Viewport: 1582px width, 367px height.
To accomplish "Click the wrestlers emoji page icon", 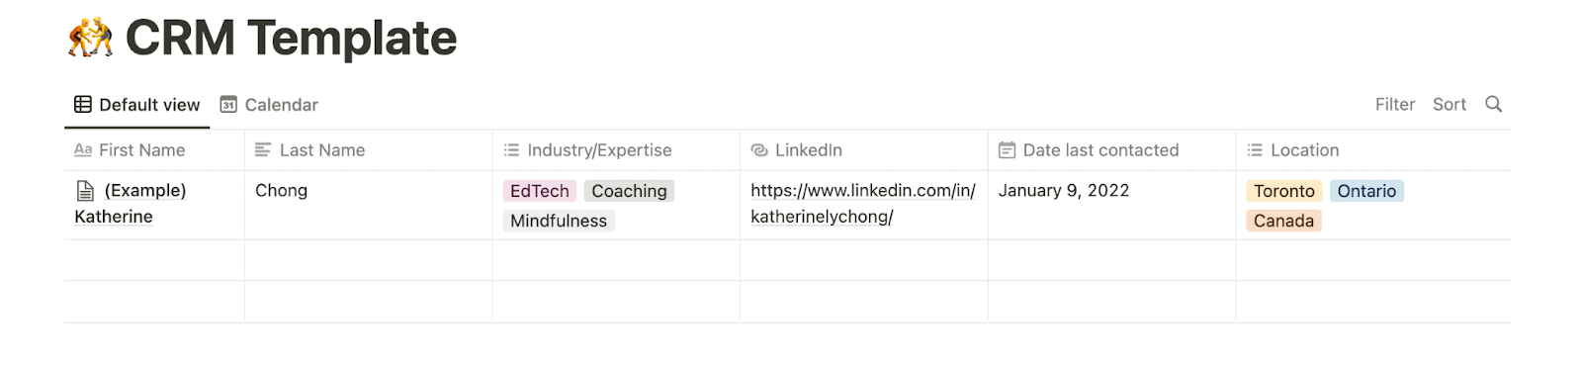I will [90, 38].
